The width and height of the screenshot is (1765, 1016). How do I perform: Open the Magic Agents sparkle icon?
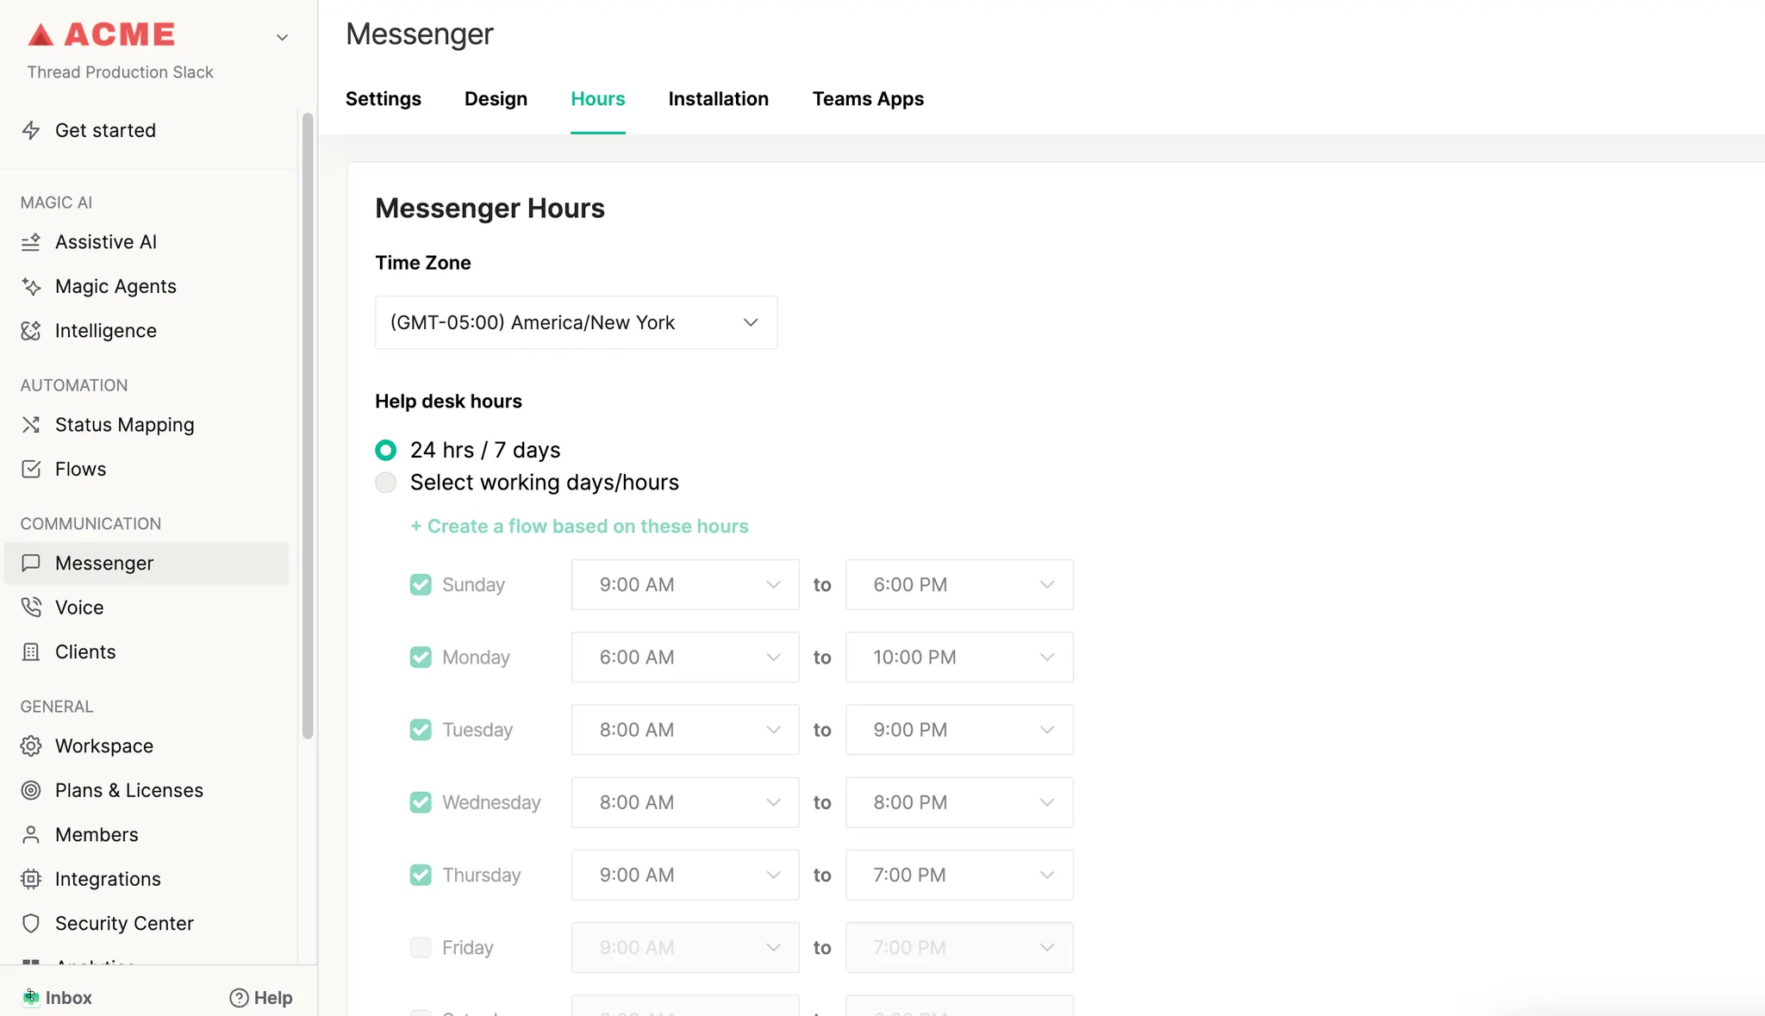coord(31,286)
